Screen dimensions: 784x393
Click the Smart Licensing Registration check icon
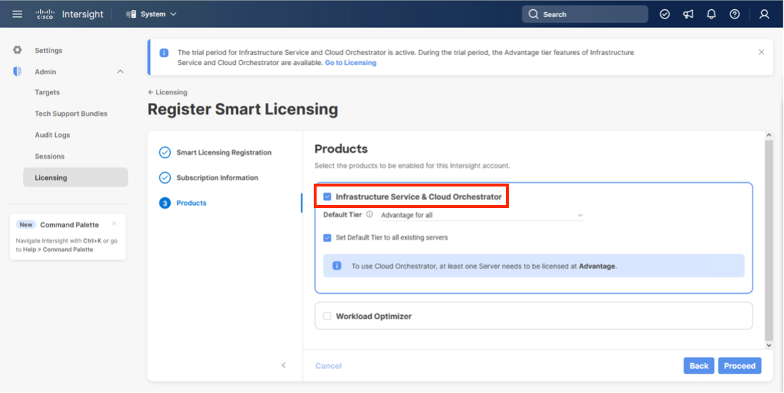tap(164, 152)
